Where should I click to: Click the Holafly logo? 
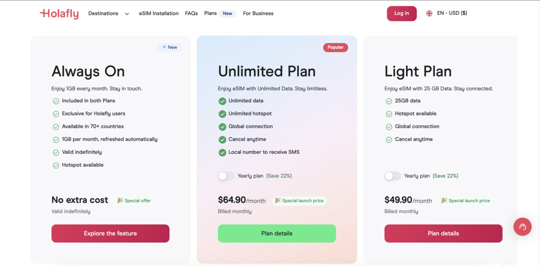(59, 13)
